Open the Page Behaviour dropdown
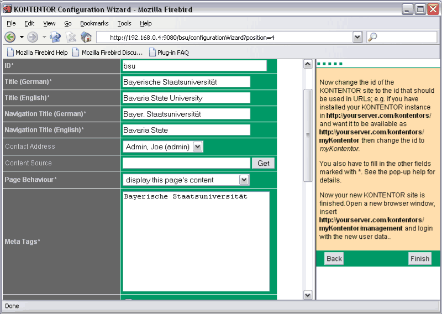This screenshot has width=442, height=314. (x=244, y=180)
